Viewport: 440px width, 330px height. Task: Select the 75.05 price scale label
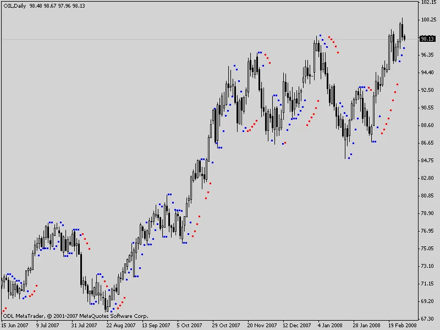click(x=427, y=249)
